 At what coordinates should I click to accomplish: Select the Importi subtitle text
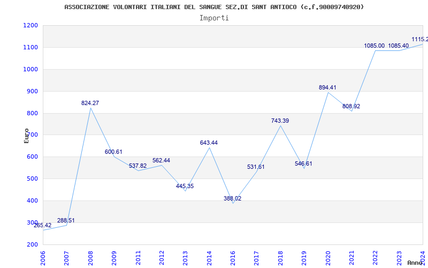(x=214, y=18)
